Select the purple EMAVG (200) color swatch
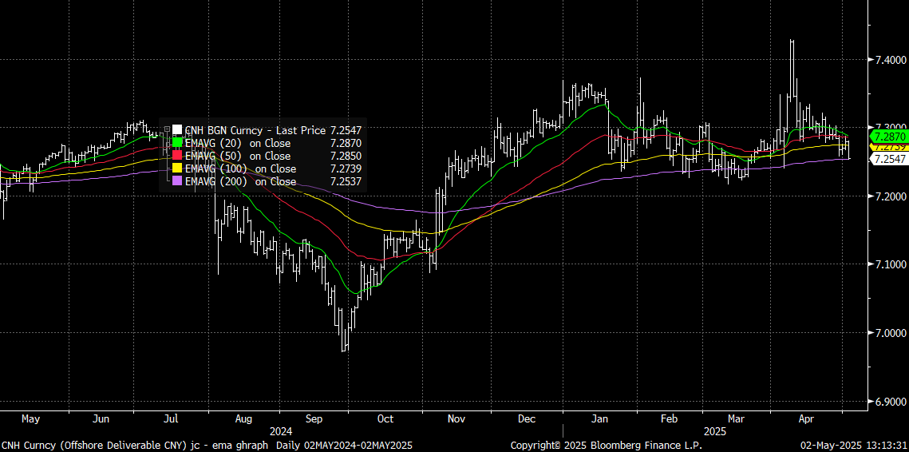Image resolution: width=909 pixels, height=452 pixels. 177,181
